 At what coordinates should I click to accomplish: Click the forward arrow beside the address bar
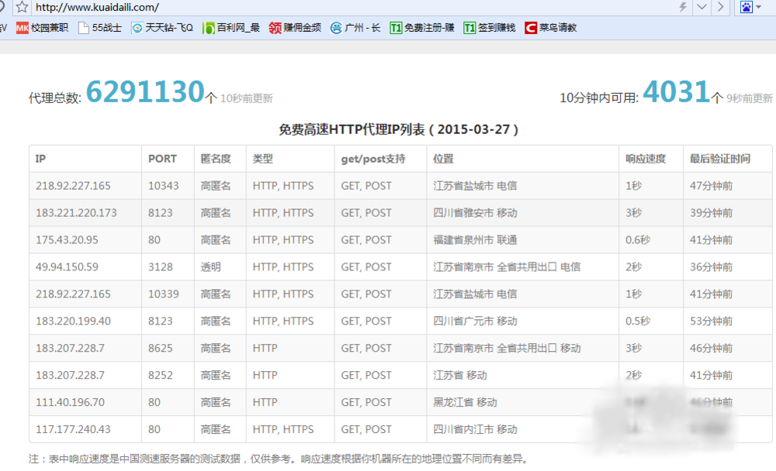(721, 7)
